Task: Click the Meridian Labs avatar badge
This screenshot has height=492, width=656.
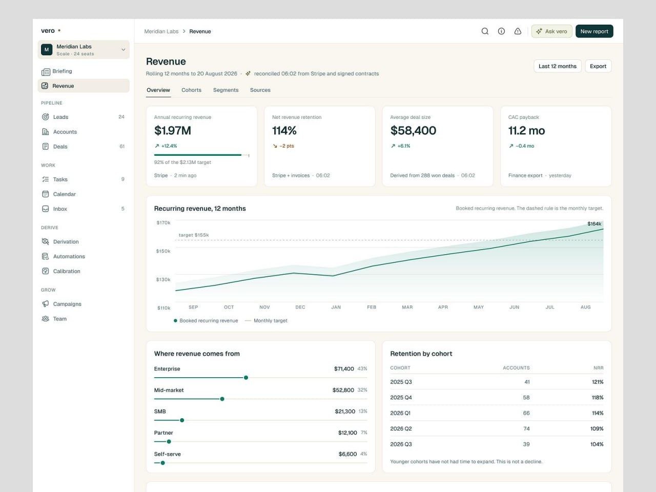Action: (x=47, y=50)
